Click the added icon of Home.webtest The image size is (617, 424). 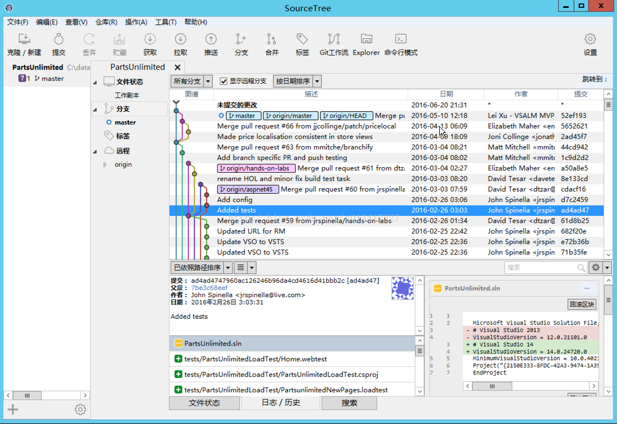178,359
